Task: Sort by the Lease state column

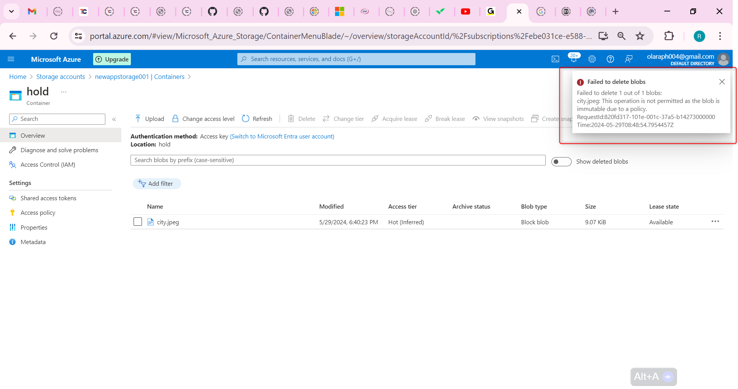Action: pos(664,206)
